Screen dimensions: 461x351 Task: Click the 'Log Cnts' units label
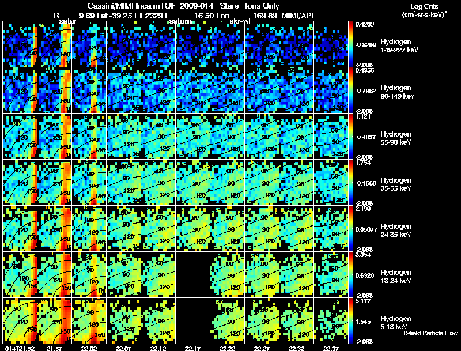click(x=424, y=6)
